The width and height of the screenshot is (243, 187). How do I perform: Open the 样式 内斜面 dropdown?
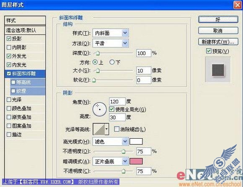(111, 33)
